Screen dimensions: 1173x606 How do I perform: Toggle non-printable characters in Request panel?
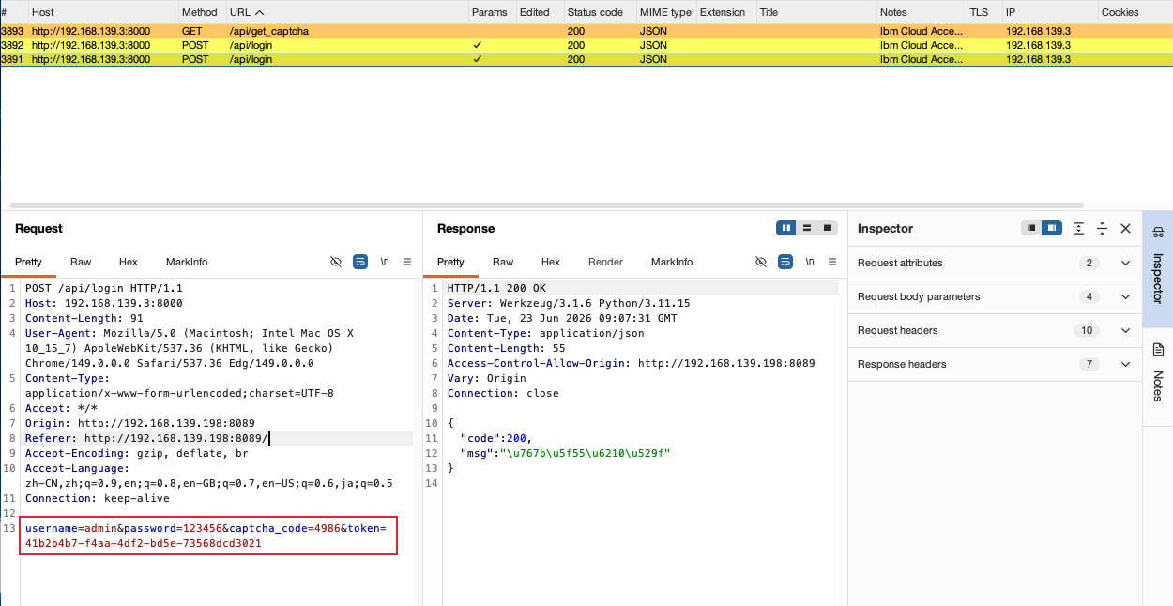336,262
